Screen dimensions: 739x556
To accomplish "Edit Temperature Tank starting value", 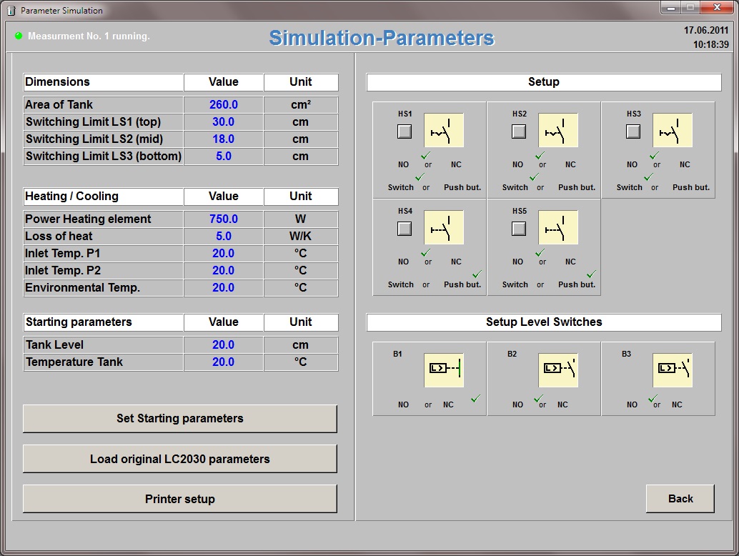I will point(224,362).
